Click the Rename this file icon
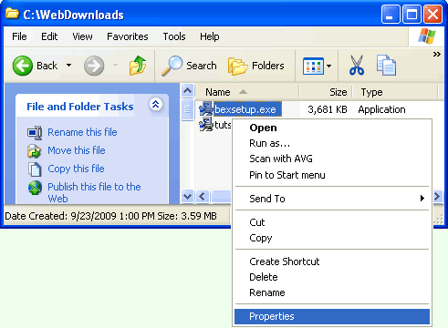 click(x=35, y=133)
